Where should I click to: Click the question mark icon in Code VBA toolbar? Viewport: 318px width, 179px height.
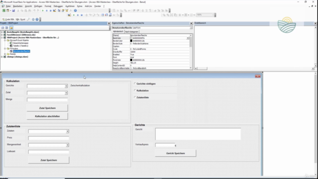click(37, 19)
